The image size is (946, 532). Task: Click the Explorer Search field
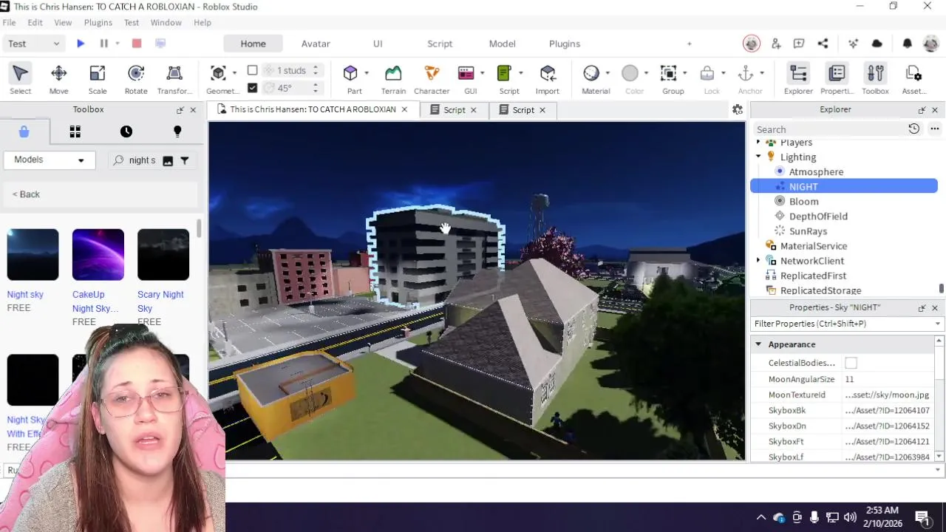(828, 129)
